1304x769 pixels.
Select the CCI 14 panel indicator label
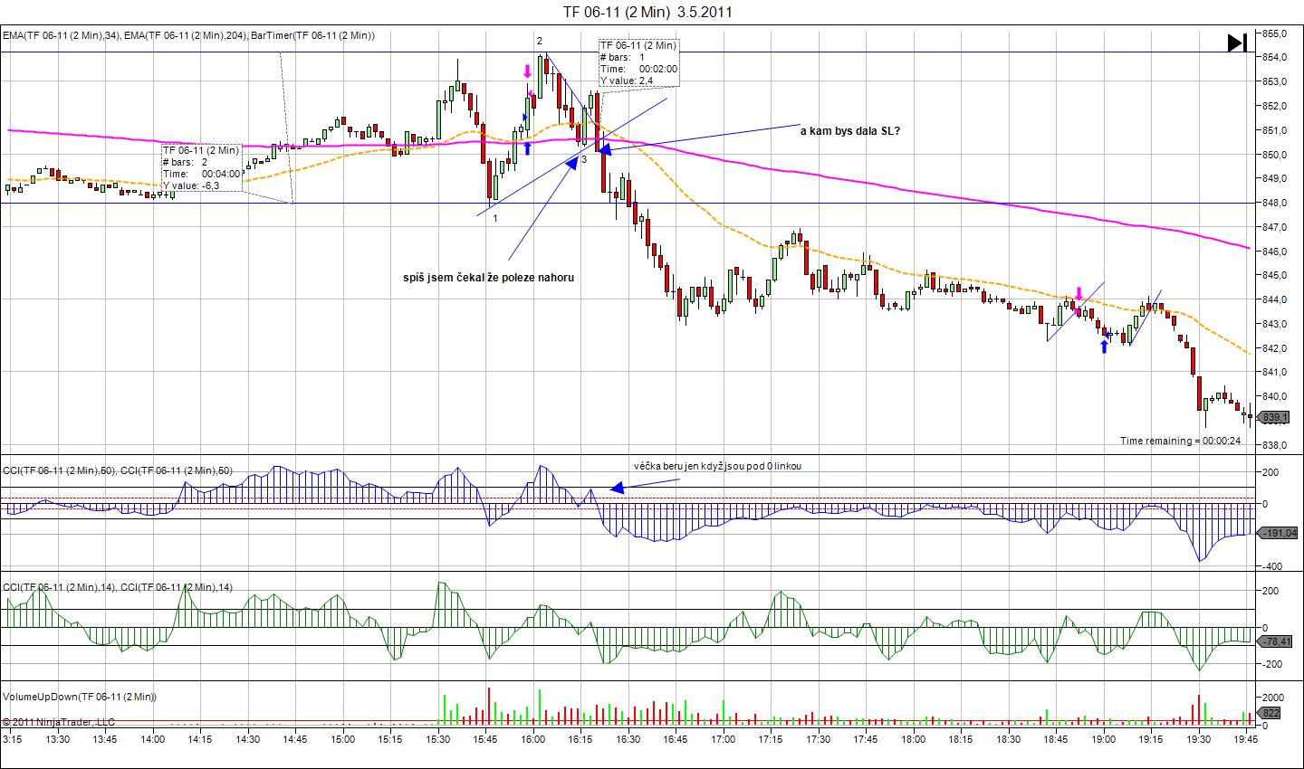tap(118, 587)
